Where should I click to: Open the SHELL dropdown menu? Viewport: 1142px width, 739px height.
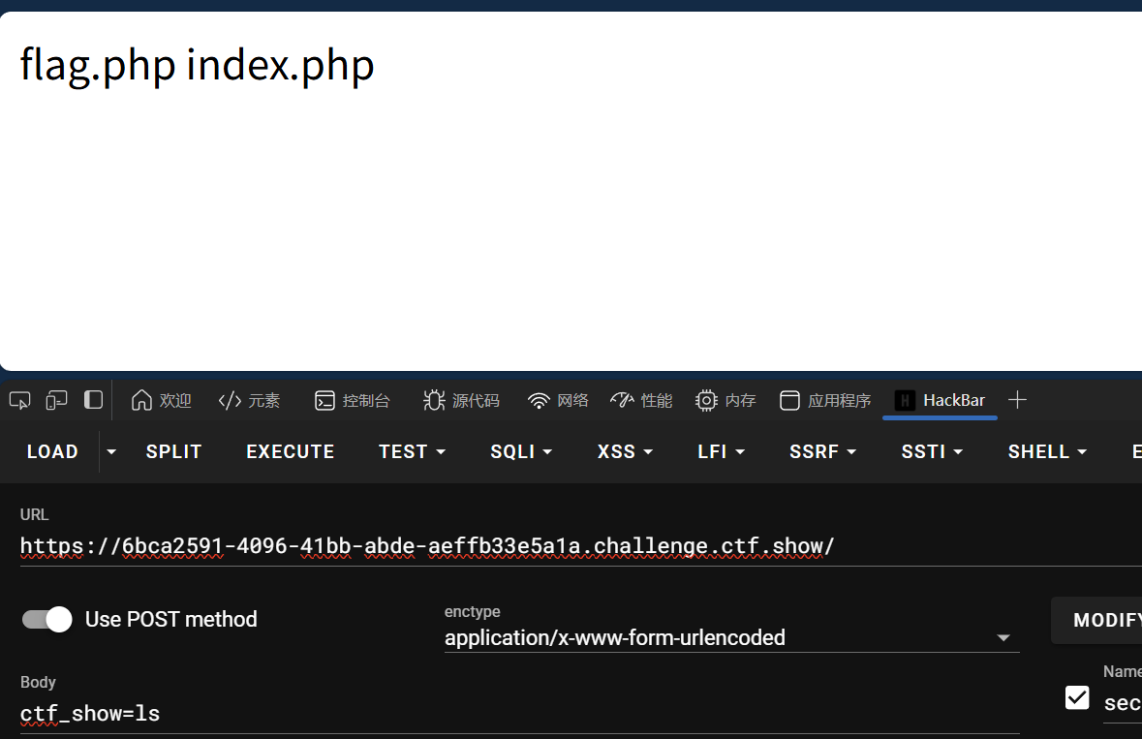click(x=1046, y=452)
